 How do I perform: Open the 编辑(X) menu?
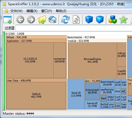[x=32, y=11]
